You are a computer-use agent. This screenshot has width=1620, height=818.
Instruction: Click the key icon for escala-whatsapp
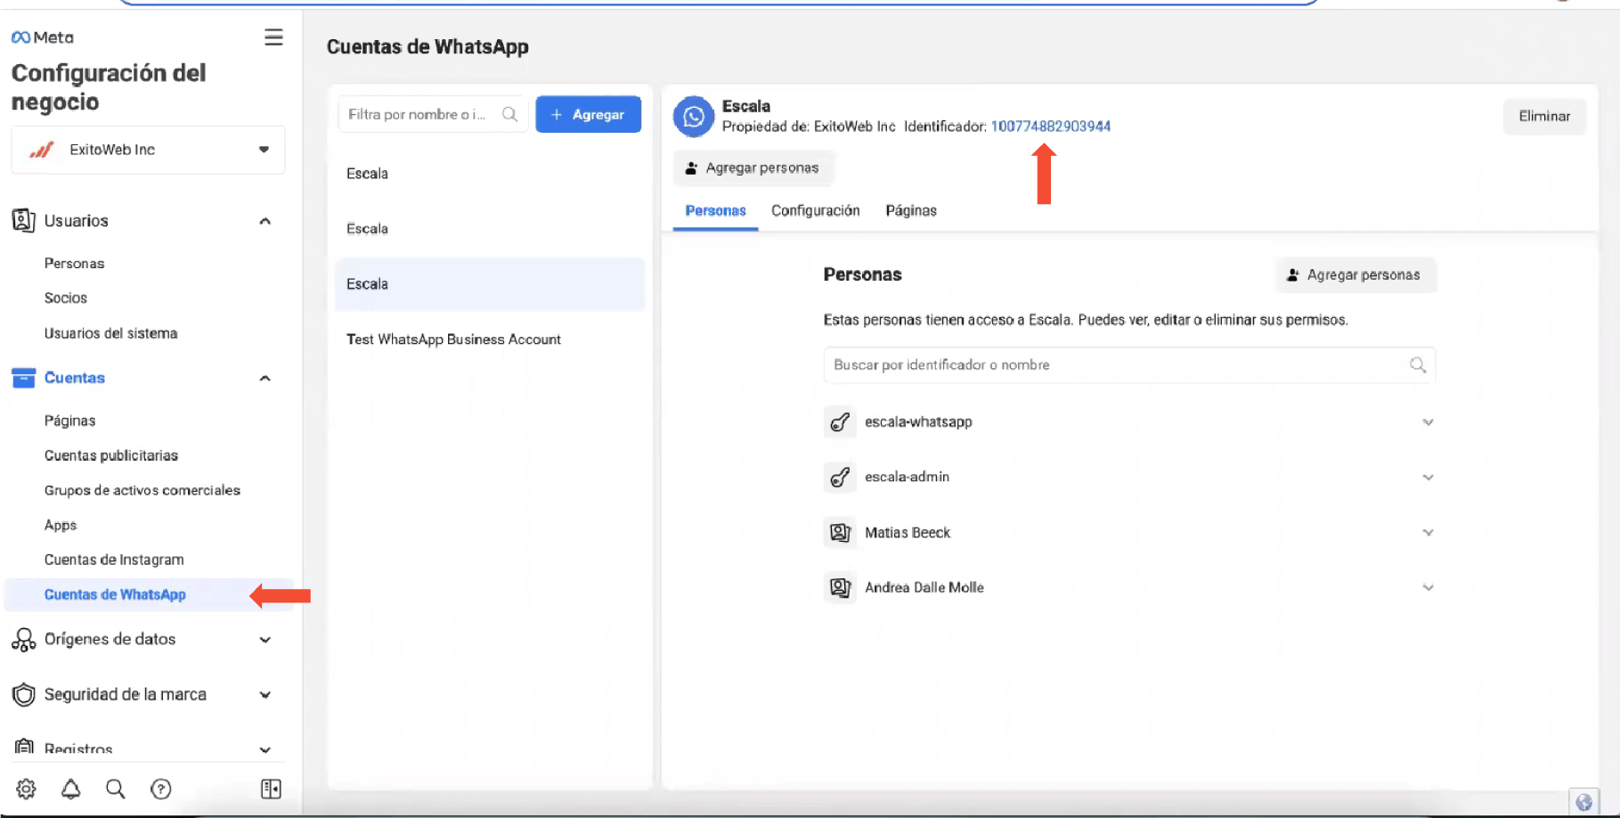[840, 421]
